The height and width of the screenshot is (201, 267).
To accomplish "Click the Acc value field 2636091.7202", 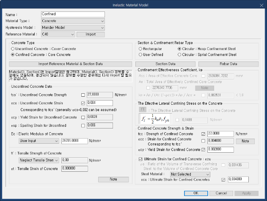I will pyautogui.click(x=220, y=76).
